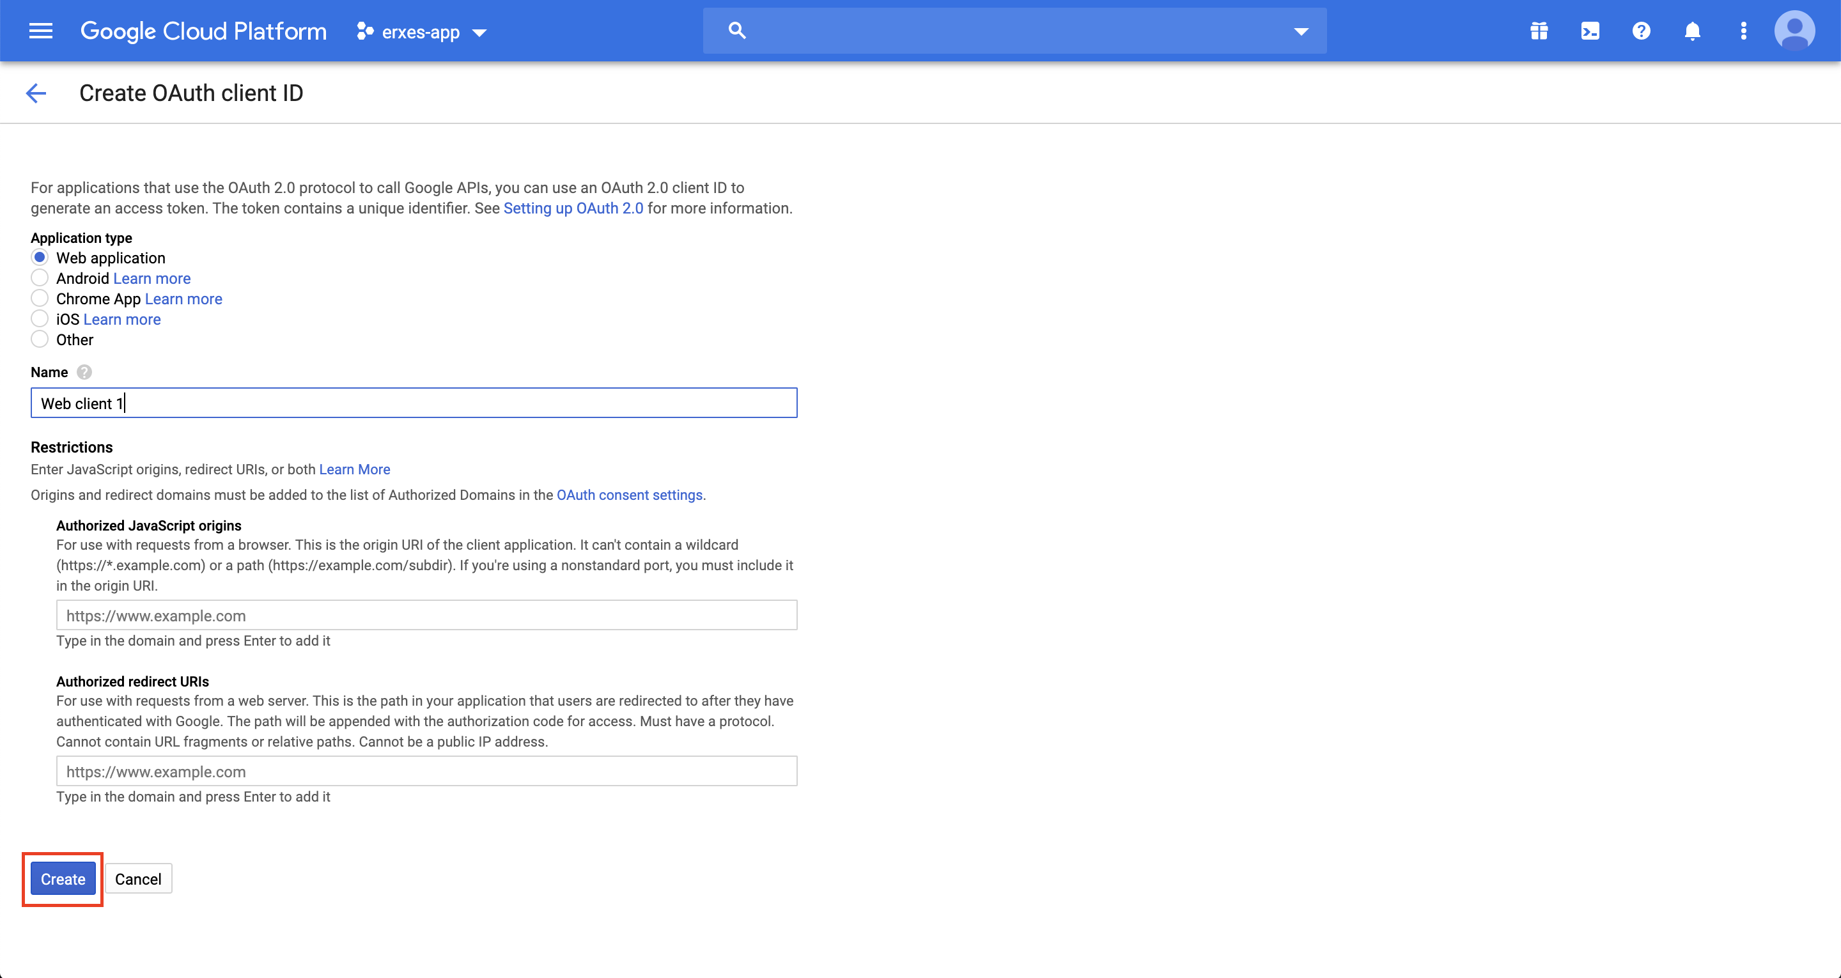The width and height of the screenshot is (1841, 978).
Task: Open the gift free trial icon
Action: pos(1539,31)
